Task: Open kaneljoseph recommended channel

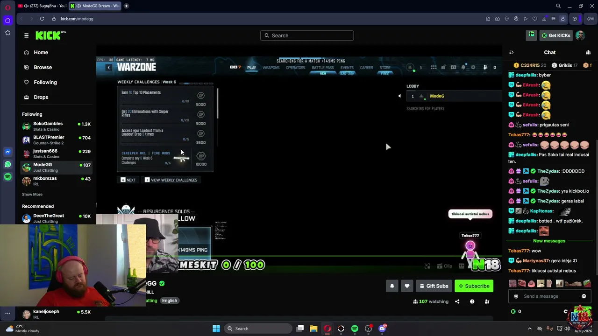Action: pos(57,314)
